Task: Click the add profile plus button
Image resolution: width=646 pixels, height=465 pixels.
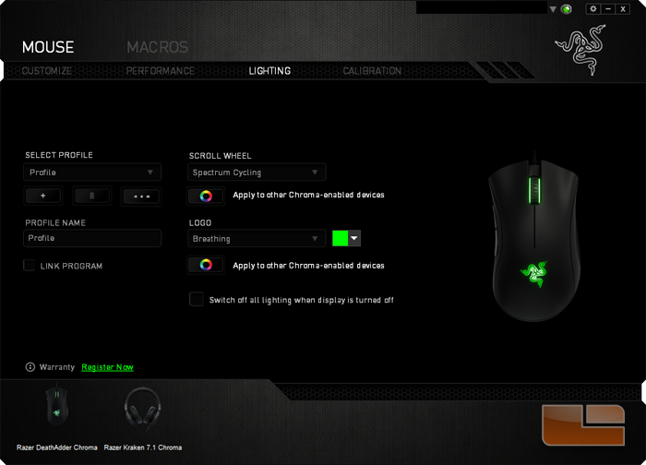Action: coord(43,196)
